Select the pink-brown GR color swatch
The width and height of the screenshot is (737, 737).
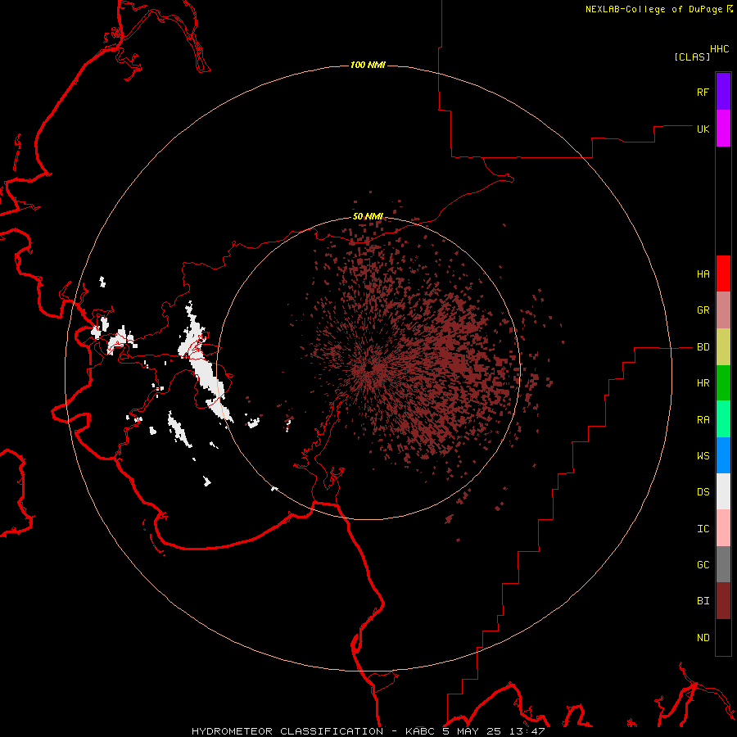click(x=723, y=310)
